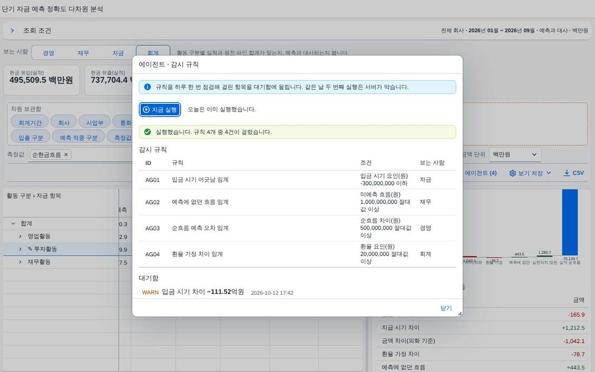Click the 2026-10-12 17:42 timestamp
The height and width of the screenshot is (372, 595).
272,293
